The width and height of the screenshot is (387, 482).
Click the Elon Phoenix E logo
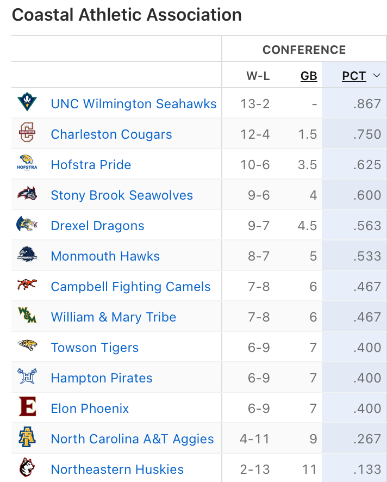click(27, 408)
